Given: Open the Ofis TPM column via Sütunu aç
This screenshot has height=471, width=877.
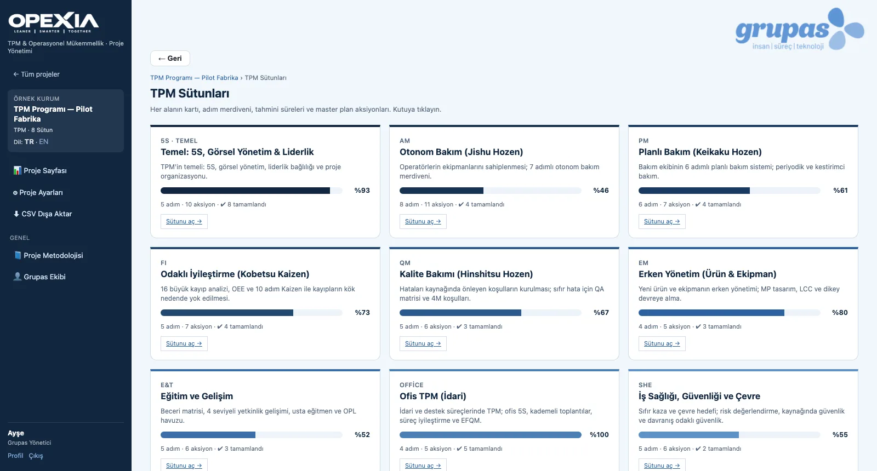Looking at the screenshot, I should point(423,465).
